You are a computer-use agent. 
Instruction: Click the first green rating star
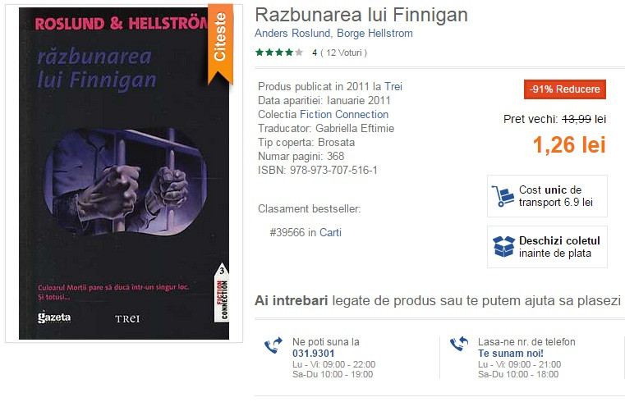[260, 53]
